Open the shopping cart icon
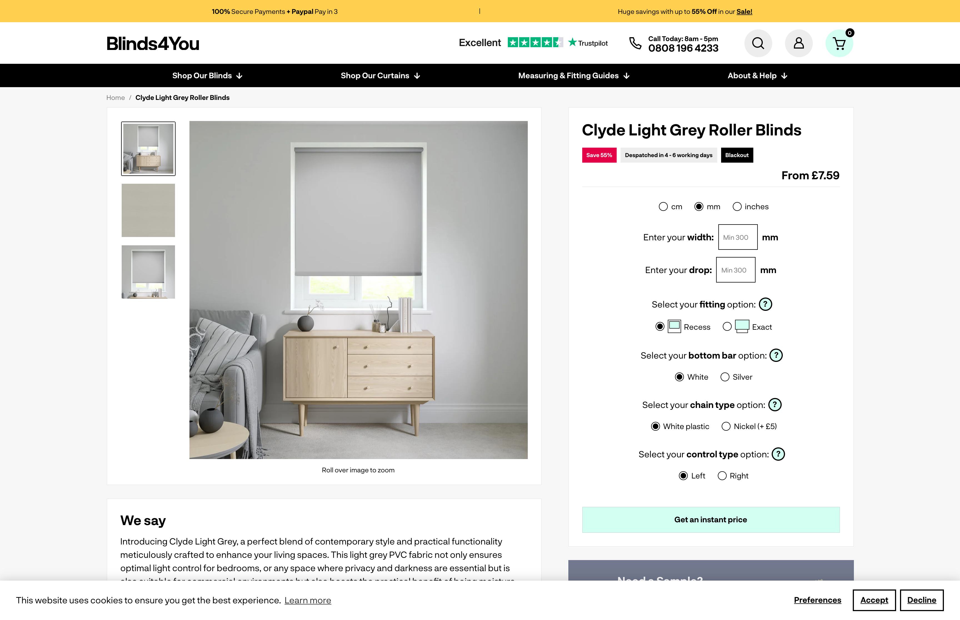 point(839,43)
